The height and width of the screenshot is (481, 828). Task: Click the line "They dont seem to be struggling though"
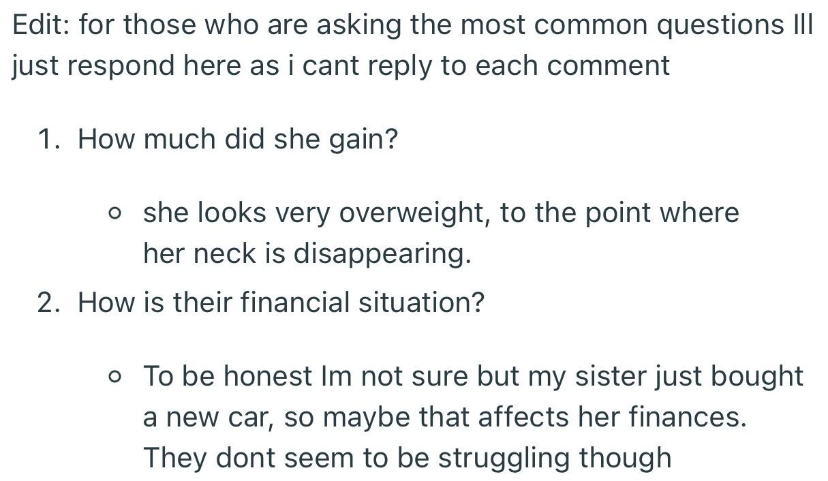408,459
